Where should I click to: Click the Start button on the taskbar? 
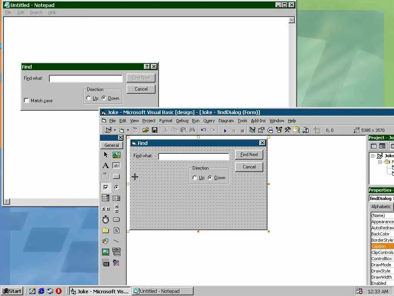coord(12,291)
